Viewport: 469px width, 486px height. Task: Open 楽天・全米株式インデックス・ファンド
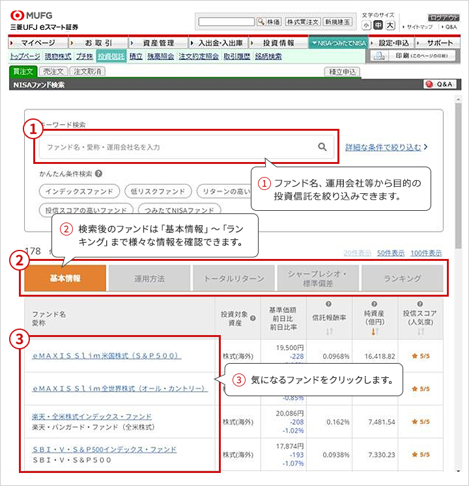pos(92,416)
